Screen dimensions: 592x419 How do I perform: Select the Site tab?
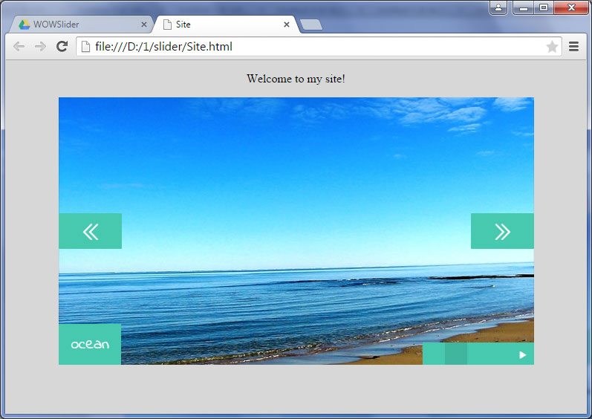pos(227,25)
